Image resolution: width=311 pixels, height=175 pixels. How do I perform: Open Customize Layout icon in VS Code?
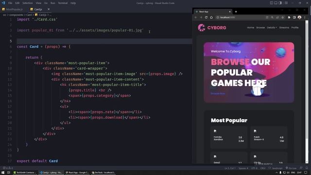point(286,3)
